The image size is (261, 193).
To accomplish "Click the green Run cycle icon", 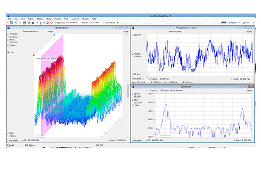I will (244, 23).
